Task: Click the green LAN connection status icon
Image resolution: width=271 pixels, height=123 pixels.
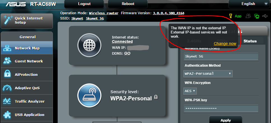Action: click(257, 16)
